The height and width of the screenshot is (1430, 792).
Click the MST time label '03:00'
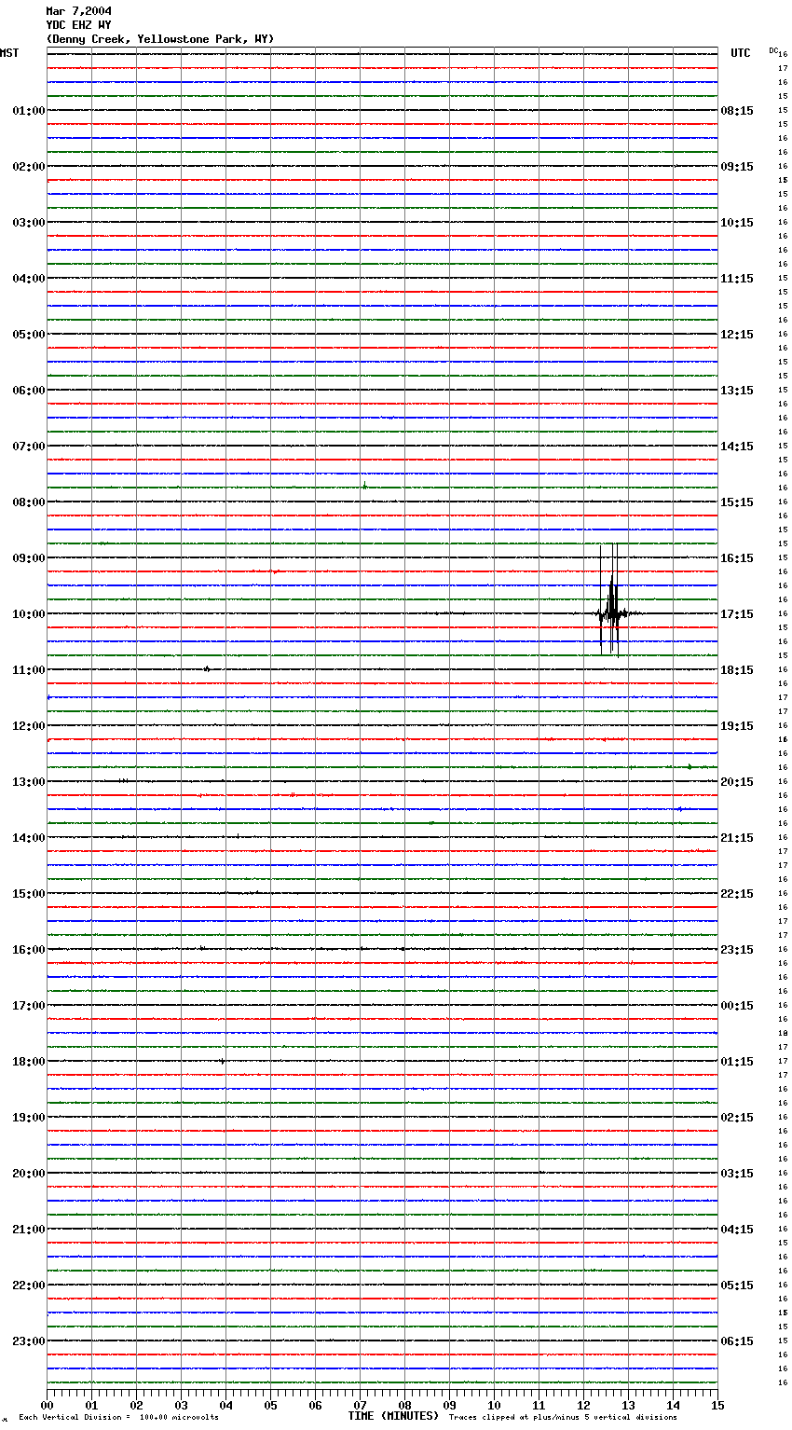[28, 223]
